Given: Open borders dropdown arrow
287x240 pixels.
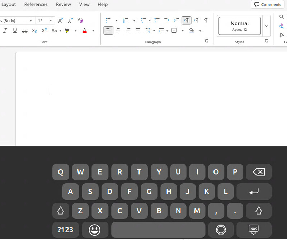Looking at the screenshot, I should [x=183, y=30].
